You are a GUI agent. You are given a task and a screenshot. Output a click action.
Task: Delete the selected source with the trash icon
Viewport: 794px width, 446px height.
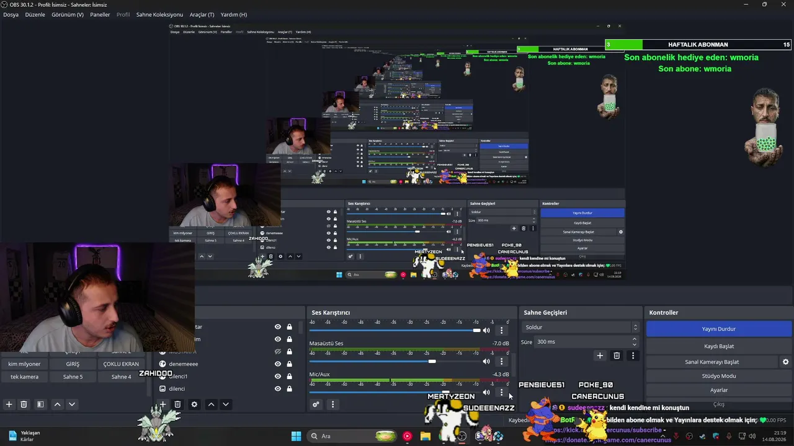point(177,404)
